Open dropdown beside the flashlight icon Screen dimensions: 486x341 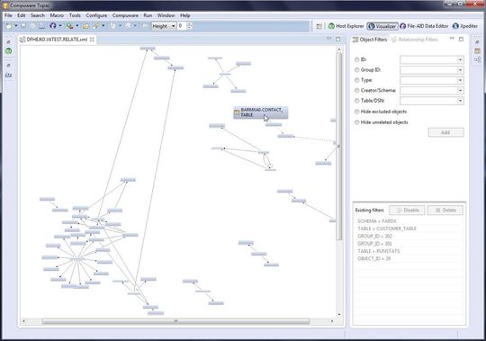click(x=103, y=26)
